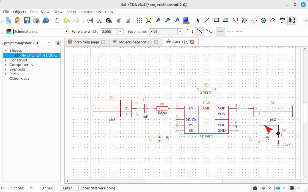Expand the Construct tree node
The width and height of the screenshot is (308, 192).
coord(6,60)
